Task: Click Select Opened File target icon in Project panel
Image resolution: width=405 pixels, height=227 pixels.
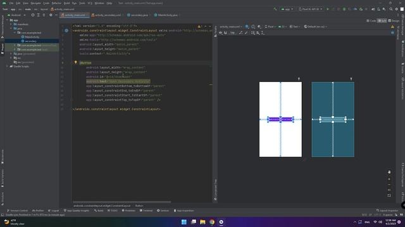Action: coord(33,15)
